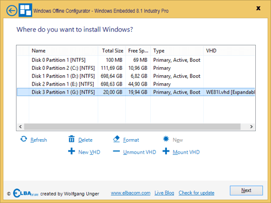Select Disk 1 Partition 1 (D:) row
The image size is (271, 203).
(136, 76)
